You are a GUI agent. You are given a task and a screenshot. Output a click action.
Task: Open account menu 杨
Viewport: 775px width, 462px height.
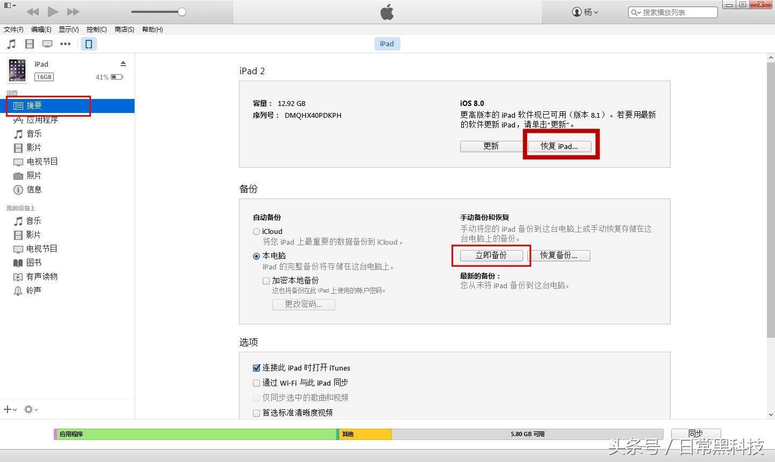(x=585, y=12)
